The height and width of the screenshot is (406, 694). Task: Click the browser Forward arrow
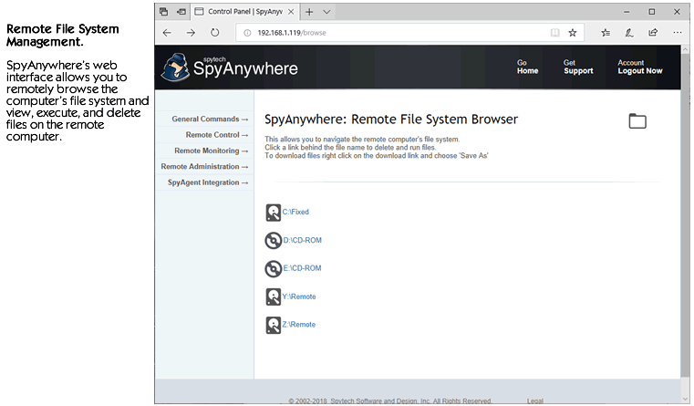tap(191, 33)
